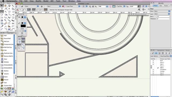Open the Modify menu
172x97 pixels.
(38, 1)
